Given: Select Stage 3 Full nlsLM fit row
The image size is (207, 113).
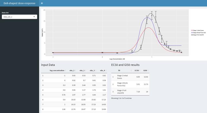Looking at the screenshot, I should [x=130, y=92].
